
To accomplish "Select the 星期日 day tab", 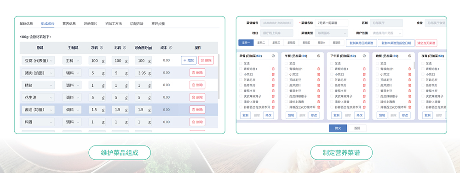I will (337, 43).
